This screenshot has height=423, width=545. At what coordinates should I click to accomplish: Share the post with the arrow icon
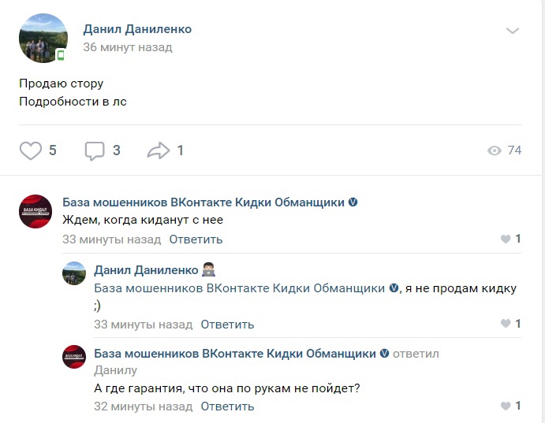point(159,150)
